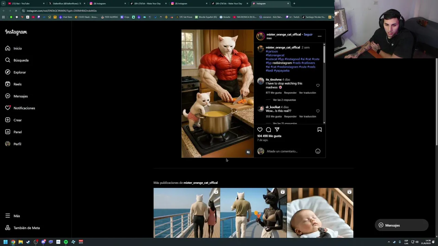The image size is (438, 246).
Task: Open Explorar page
Action: tap(15, 72)
